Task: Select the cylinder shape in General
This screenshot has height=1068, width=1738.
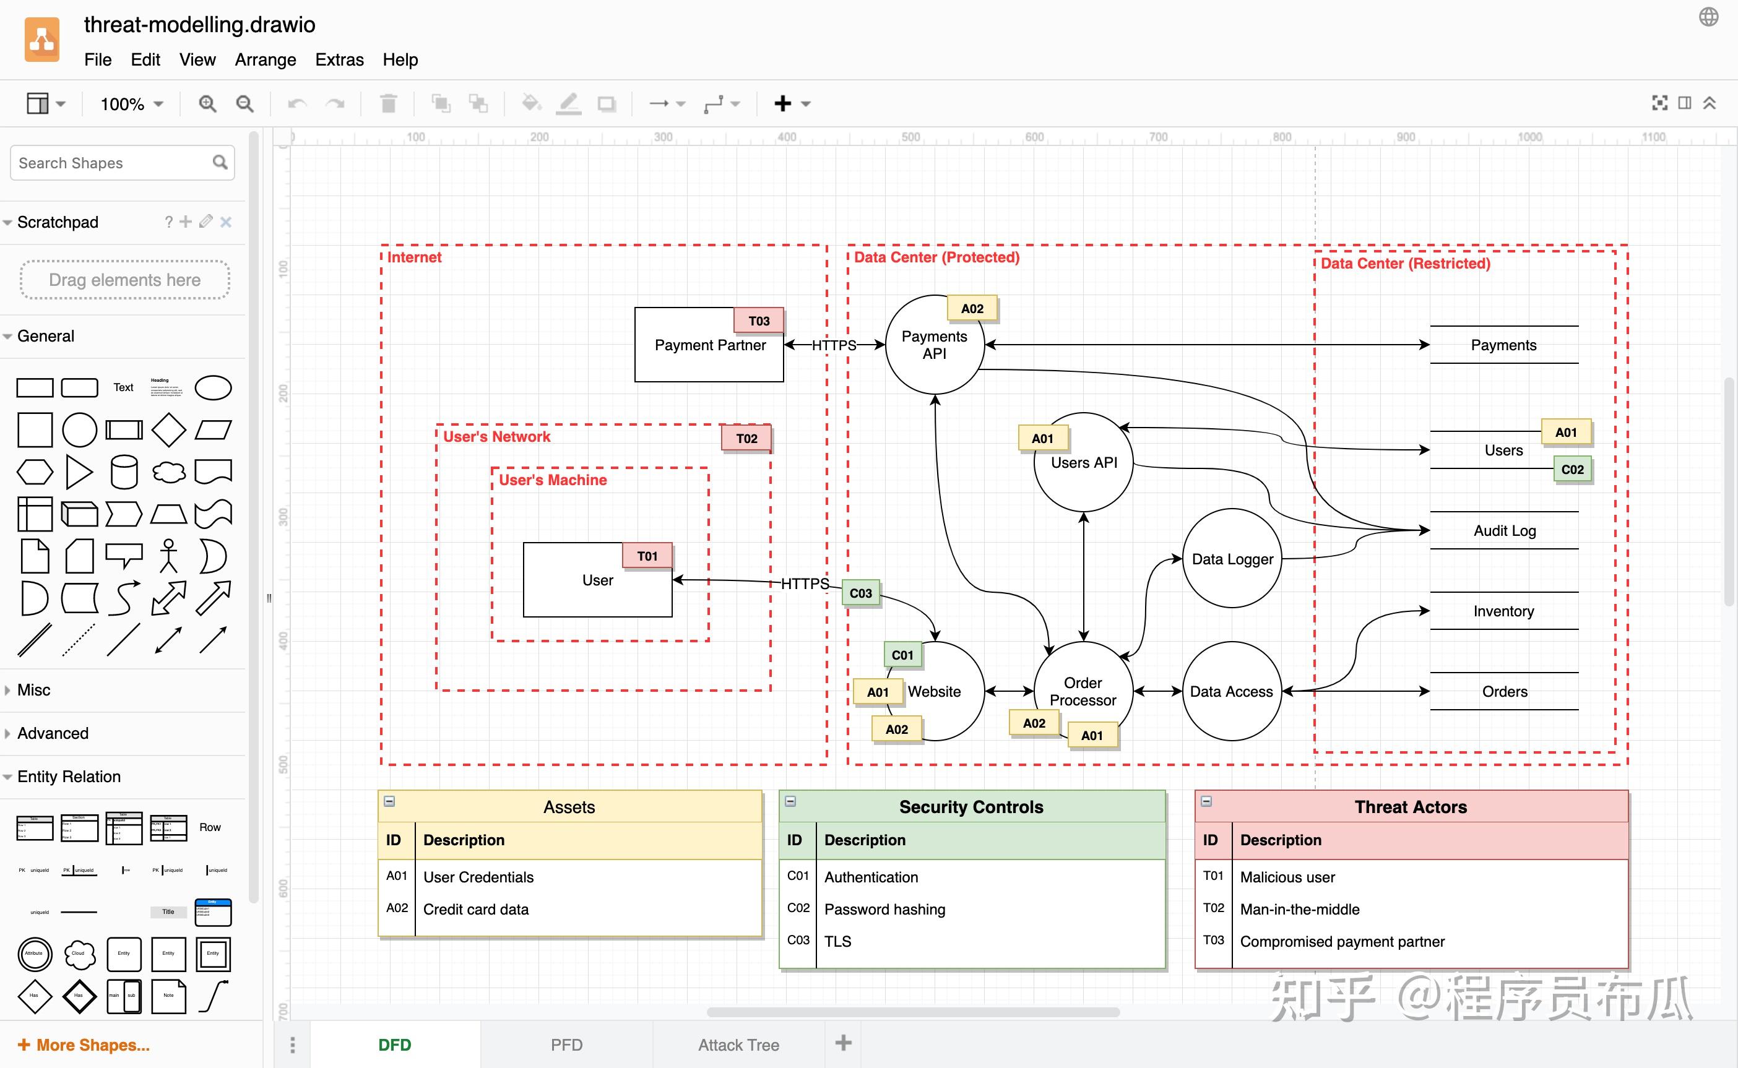Action: point(124,472)
